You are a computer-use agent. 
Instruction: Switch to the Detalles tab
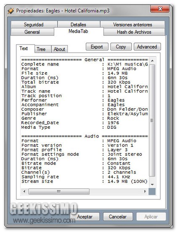(79, 24)
